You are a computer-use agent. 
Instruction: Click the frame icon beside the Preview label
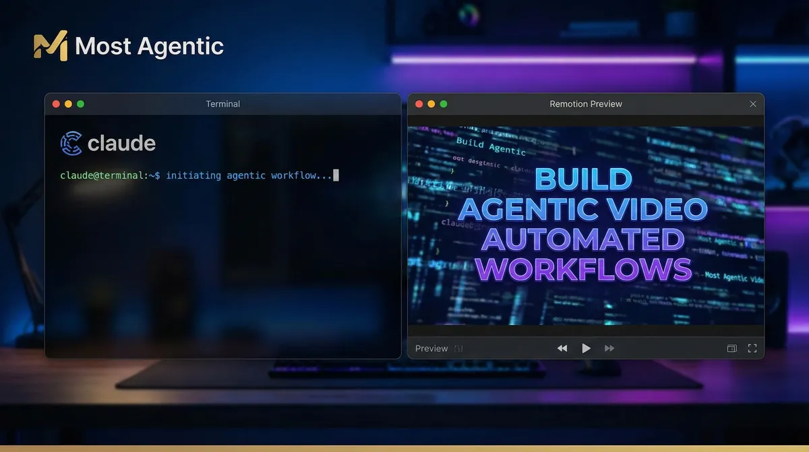point(458,349)
